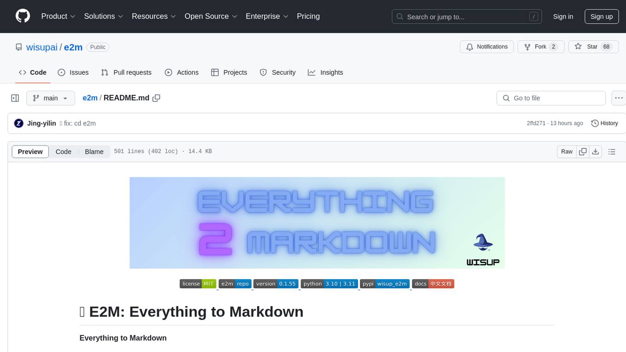626x352 pixels.
Task: Open the main branch selector dropdown
Action: coord(50,98)
